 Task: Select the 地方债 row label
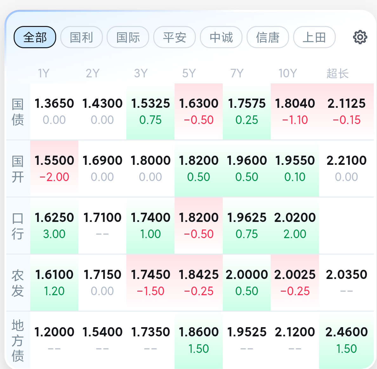18,340
